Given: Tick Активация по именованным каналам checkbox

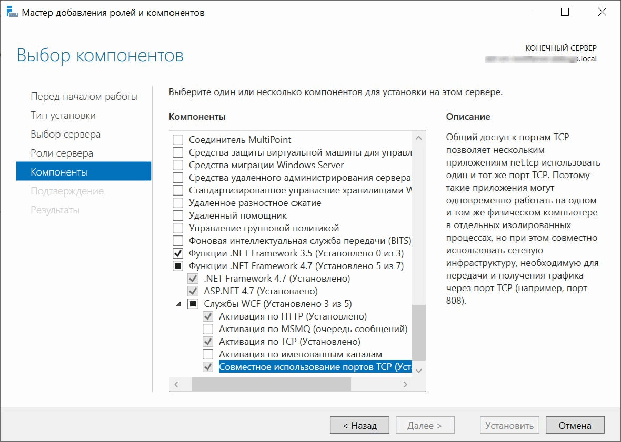Looking at the screenshot, I should 208,354.
